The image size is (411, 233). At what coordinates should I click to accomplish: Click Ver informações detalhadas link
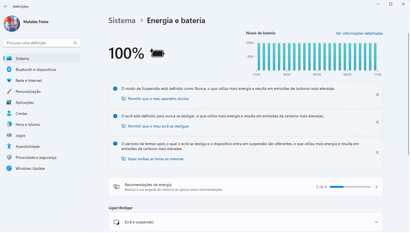(359, 33)
